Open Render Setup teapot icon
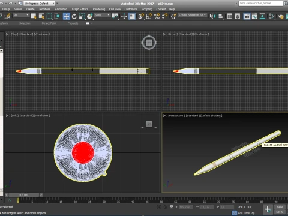The width and height of the screenshot is (288, 216). 281,16
